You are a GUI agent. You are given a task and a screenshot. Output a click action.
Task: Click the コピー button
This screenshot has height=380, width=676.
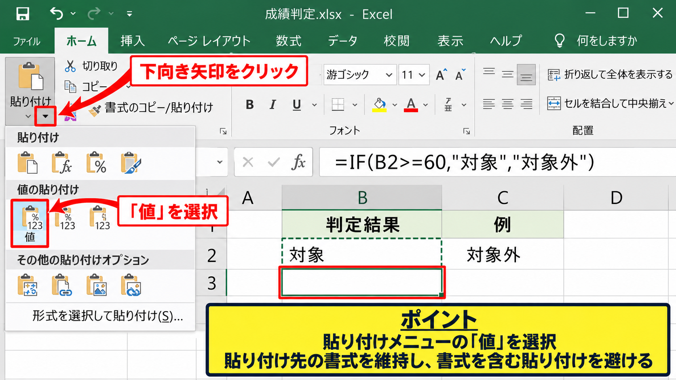86,86
